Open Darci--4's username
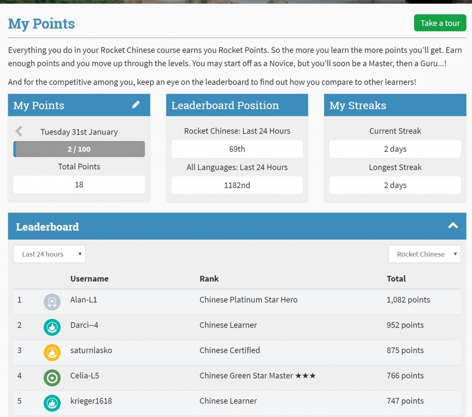This screenshot has height=417, width=472. (x=84, y=325)
